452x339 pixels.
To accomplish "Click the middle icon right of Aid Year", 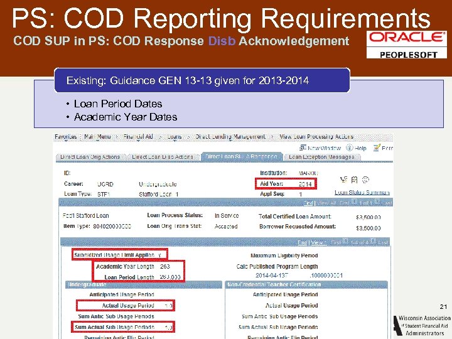I will click(x=354, y=180).
